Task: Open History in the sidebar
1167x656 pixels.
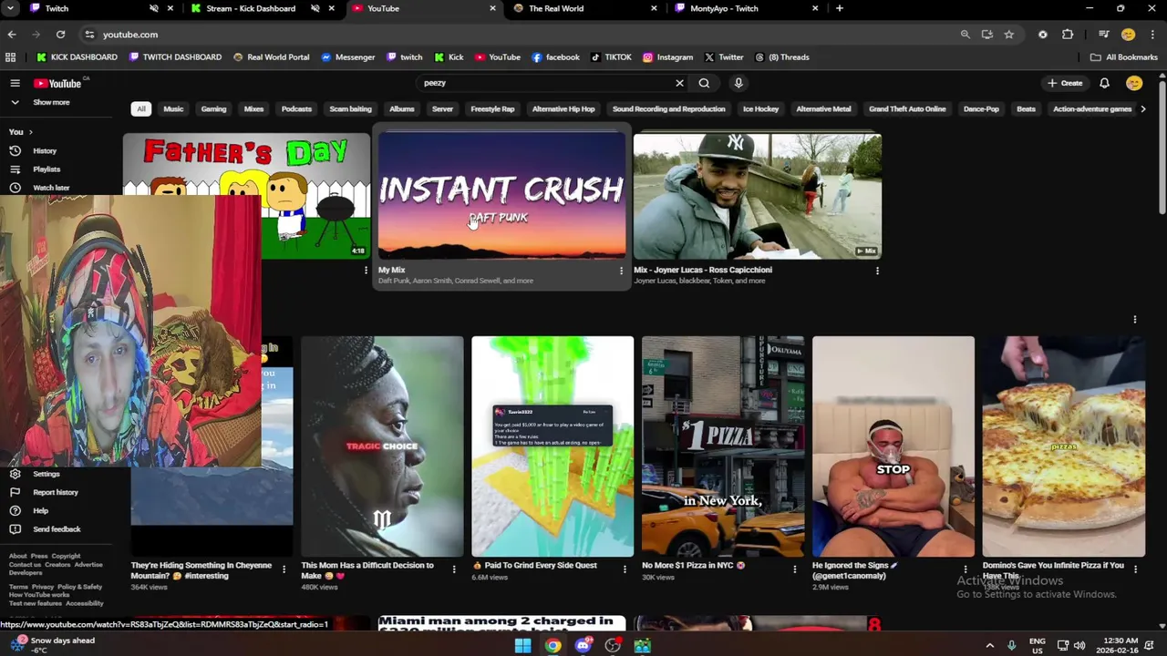Action: 45,151
